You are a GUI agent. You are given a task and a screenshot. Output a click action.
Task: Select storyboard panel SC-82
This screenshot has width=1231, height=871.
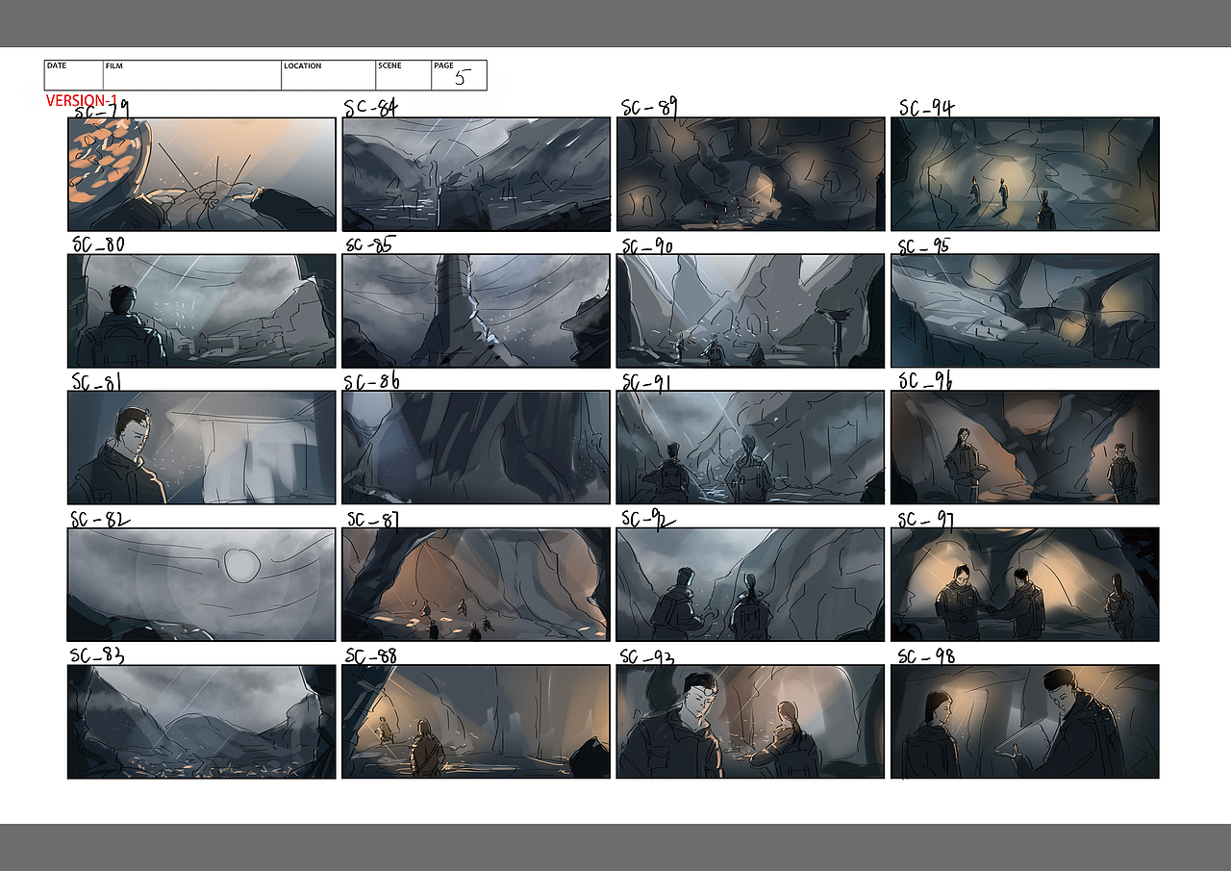(202, 584)
